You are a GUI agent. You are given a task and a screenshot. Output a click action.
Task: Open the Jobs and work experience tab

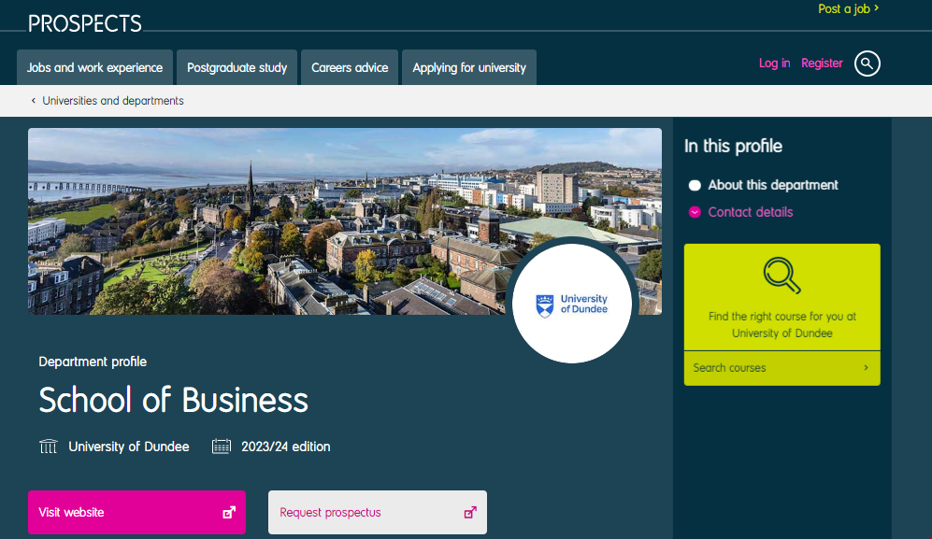pos(94,67)
